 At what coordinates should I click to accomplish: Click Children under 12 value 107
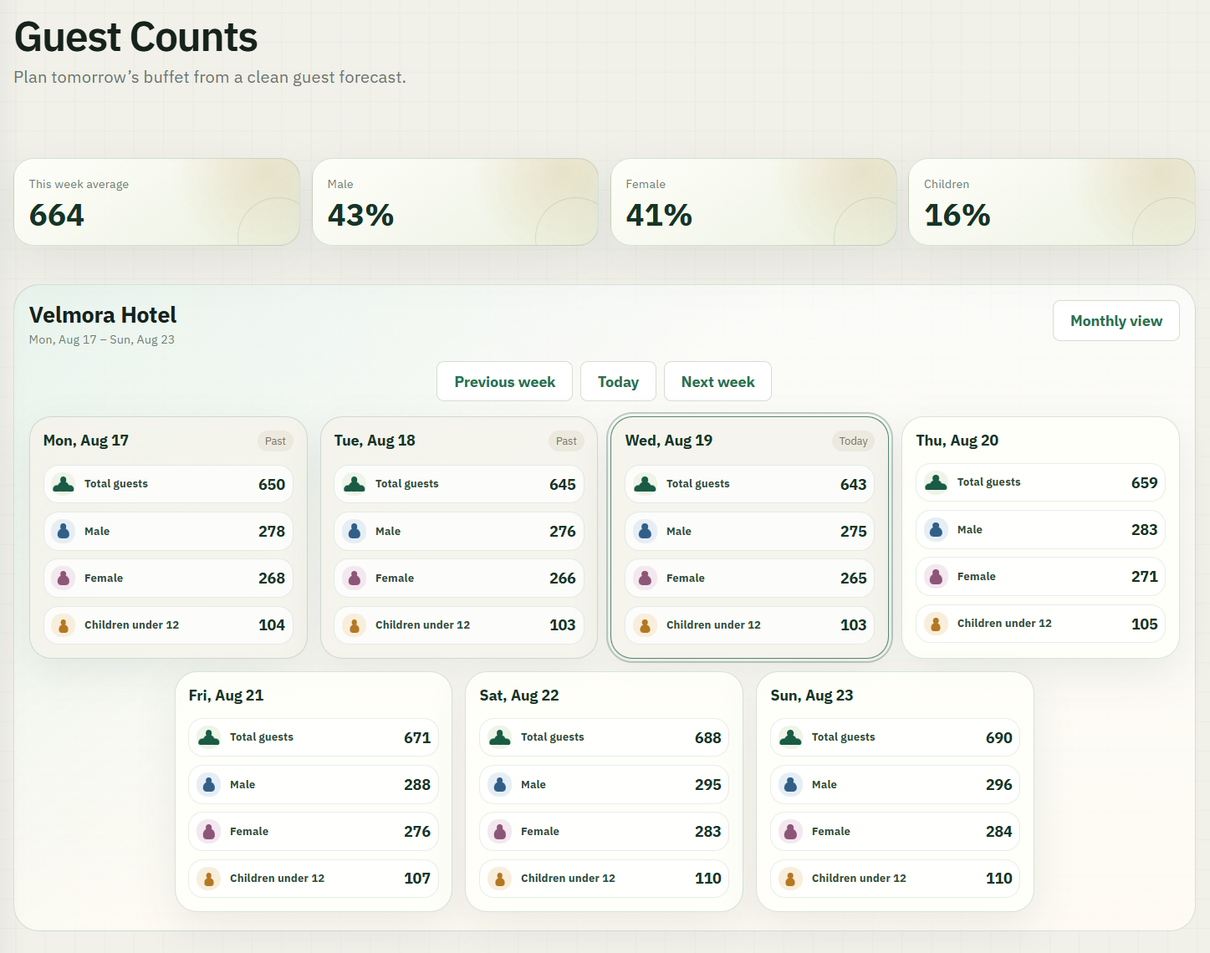(417, 878)
